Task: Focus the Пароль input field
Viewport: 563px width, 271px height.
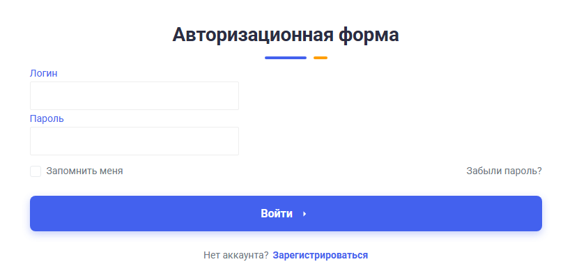Action: (134, 141)
